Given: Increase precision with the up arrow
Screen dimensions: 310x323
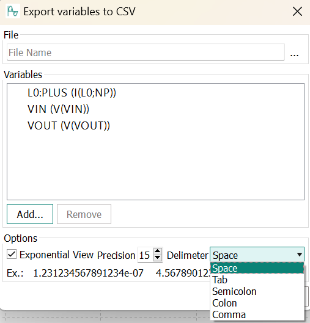Looking at the screenshot, I should point(158,251).
